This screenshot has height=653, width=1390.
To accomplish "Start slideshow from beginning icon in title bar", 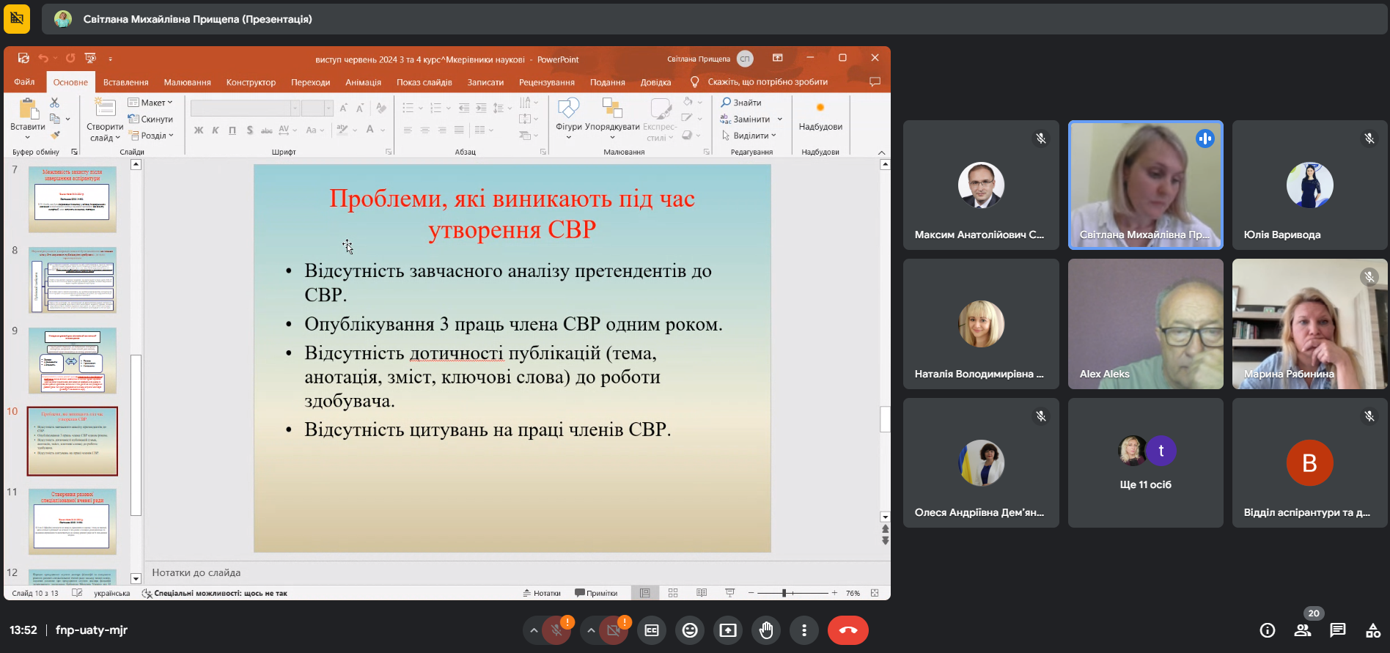I will [90, 59].
